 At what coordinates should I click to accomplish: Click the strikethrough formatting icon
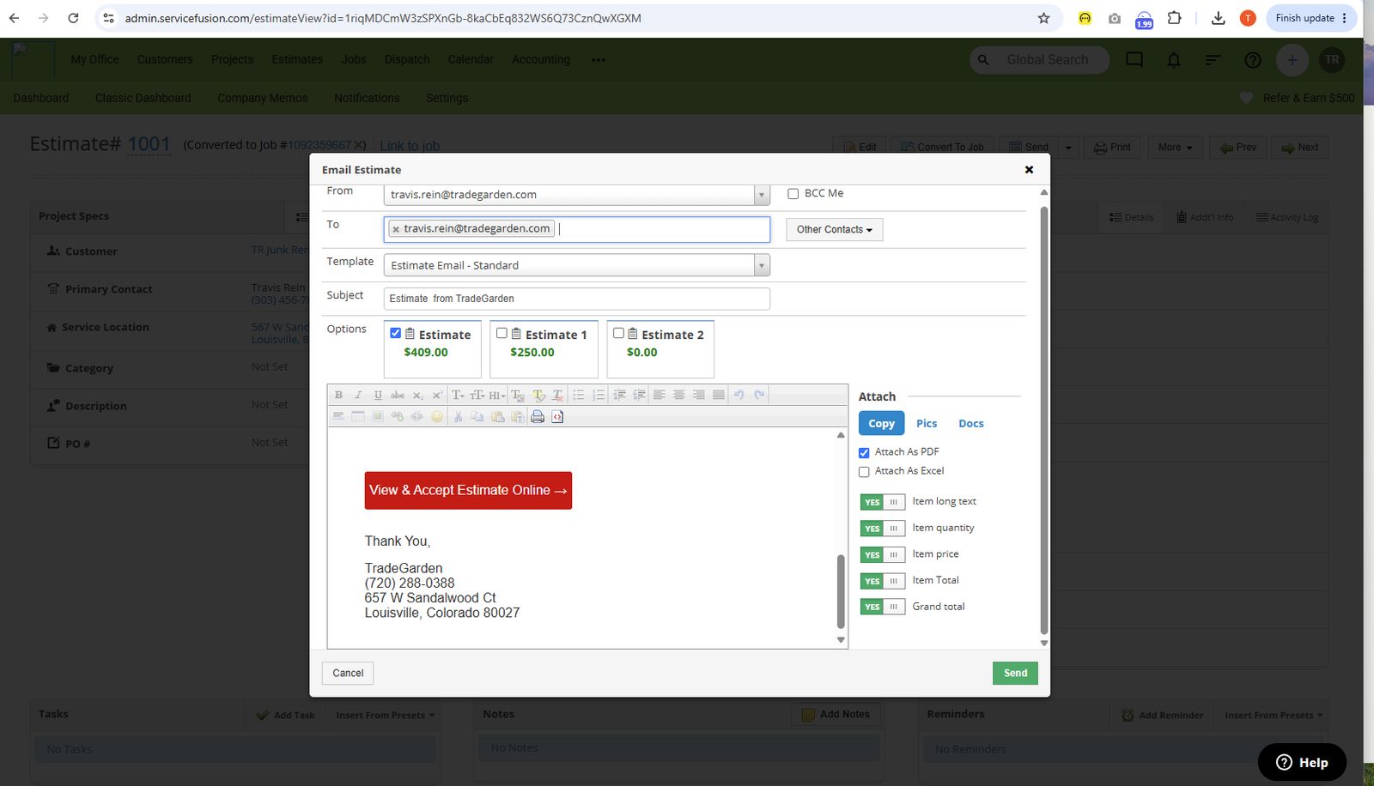pos(398,395)
